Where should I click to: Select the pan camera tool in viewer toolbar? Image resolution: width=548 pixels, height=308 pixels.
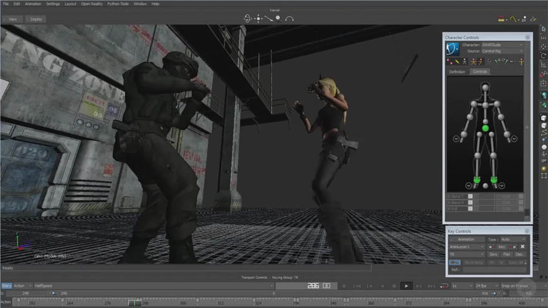[x=258, y=19]
